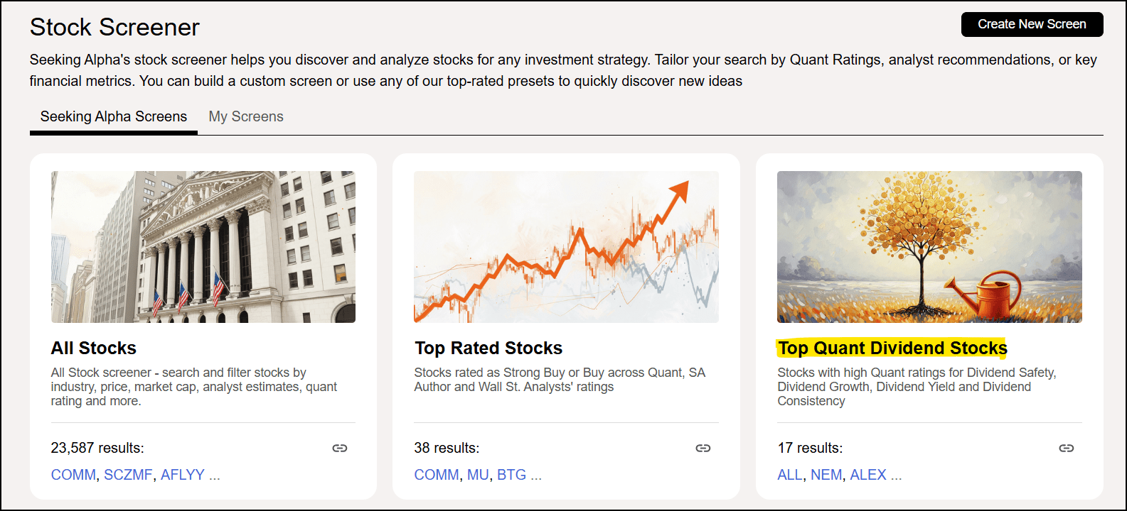Copy link icon for All Stocks screen

pyautogui.click(x=340, y=448)
